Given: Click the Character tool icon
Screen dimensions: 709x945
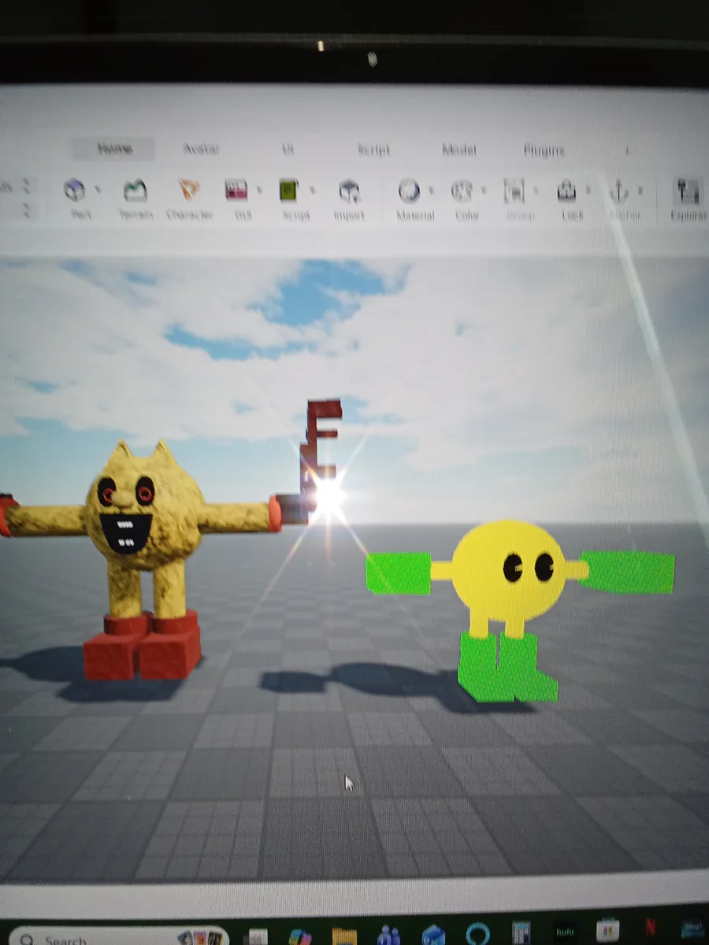Looking at the screenshot, I should pos(188,190).
